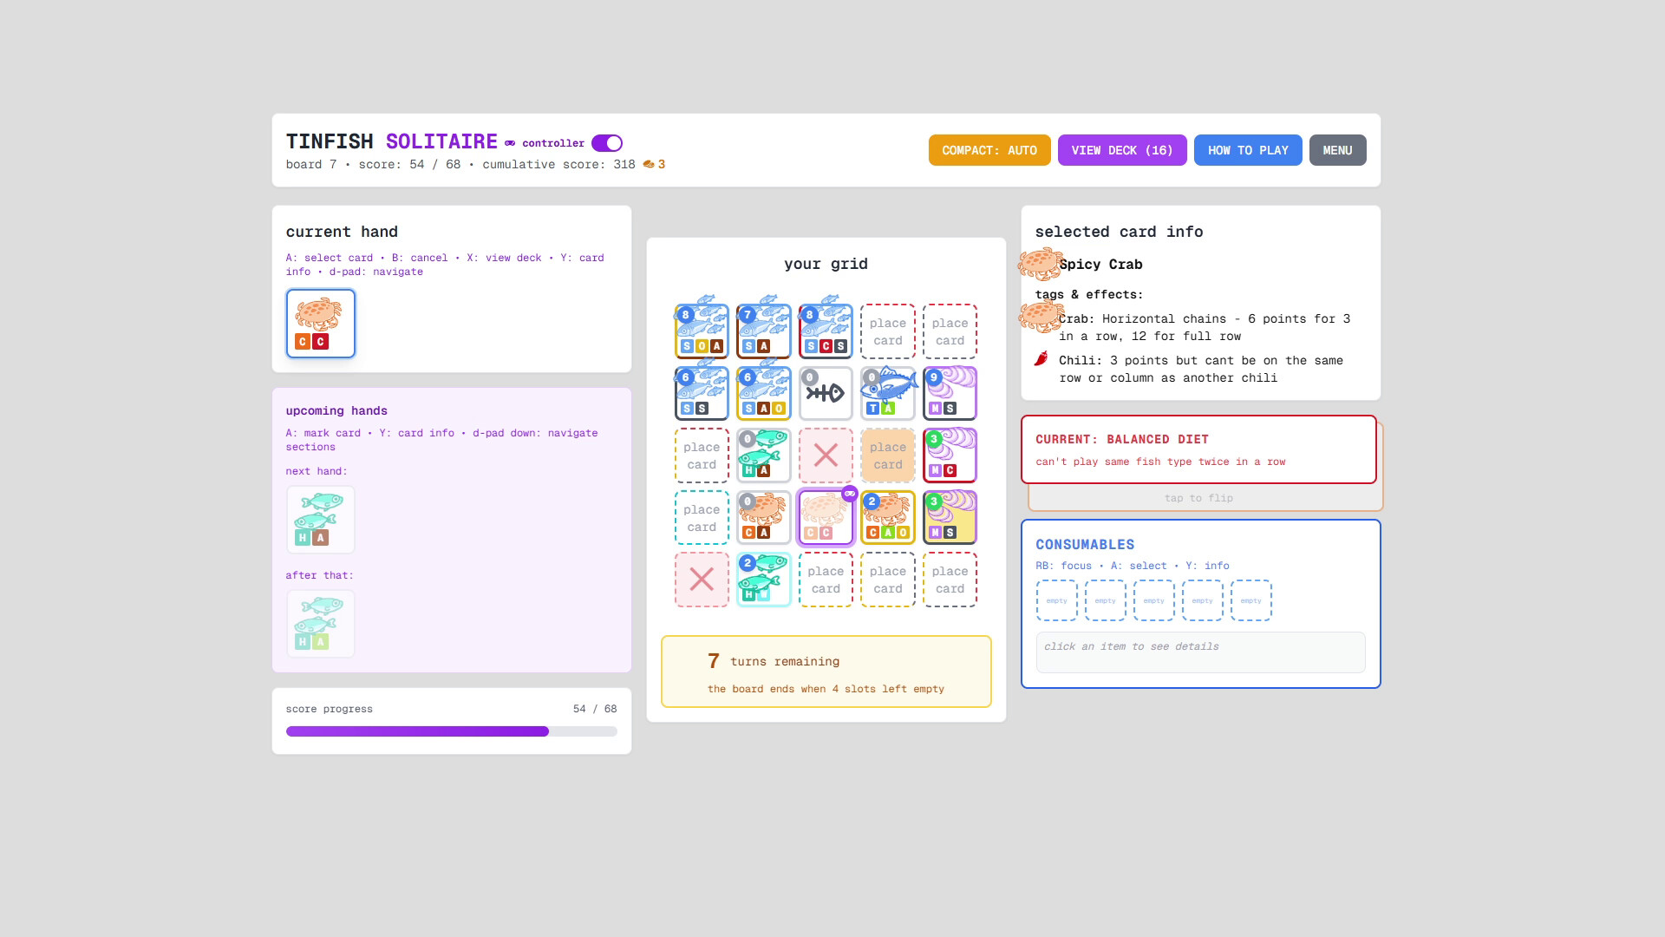Click tap to flip on the Balanced Diet rule
The image size is (1665, 937).
[1200, 498]
